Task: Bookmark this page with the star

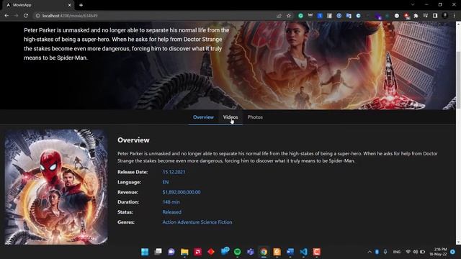Action: click(289, 16)
